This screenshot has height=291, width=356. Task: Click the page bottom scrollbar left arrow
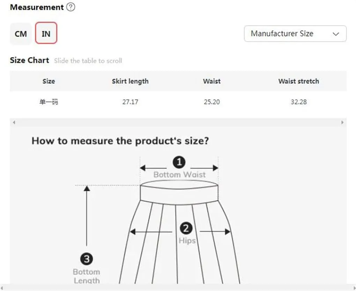[x=2, y=288]
